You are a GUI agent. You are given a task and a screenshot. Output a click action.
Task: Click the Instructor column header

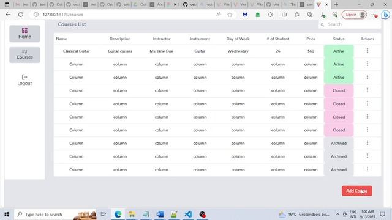click(161, 39)
